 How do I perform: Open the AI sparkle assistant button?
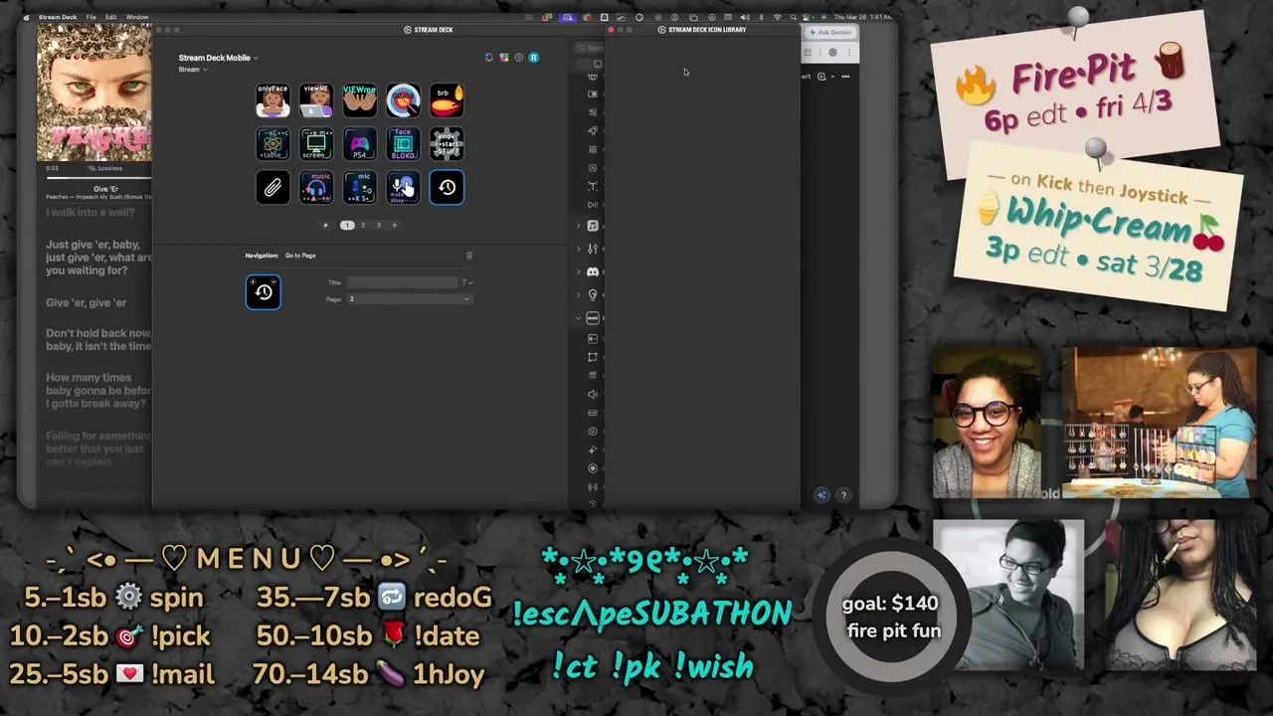821,495
